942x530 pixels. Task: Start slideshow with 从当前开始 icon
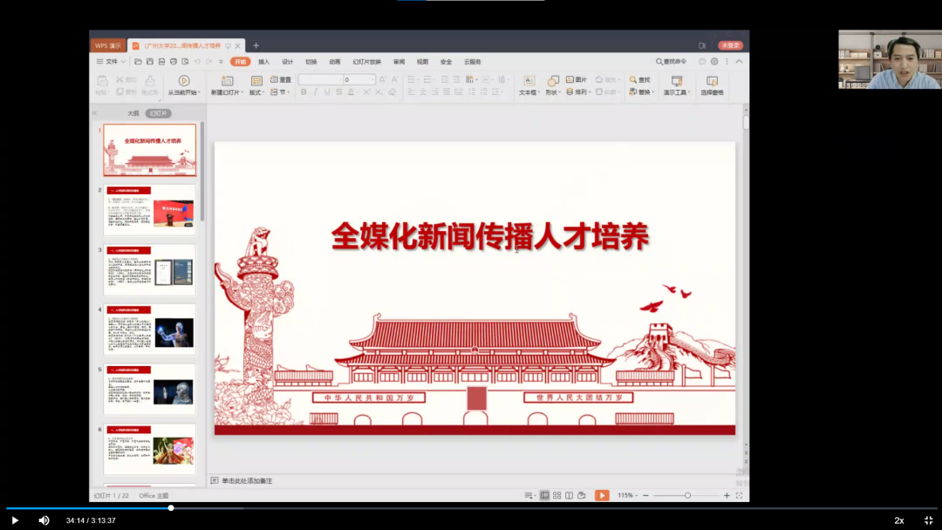pyautogui.click(x=184, y=81)
